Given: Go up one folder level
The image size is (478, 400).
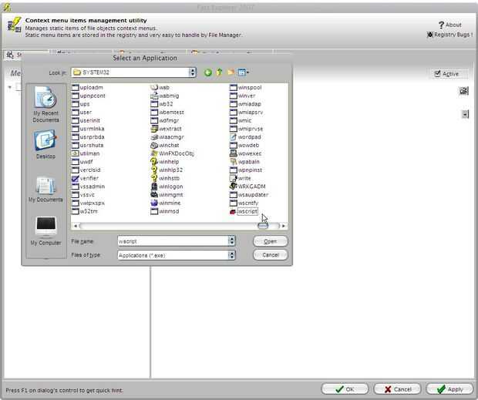Looking at the screenshot, I should pyautogui.click(x=219, y=72).
